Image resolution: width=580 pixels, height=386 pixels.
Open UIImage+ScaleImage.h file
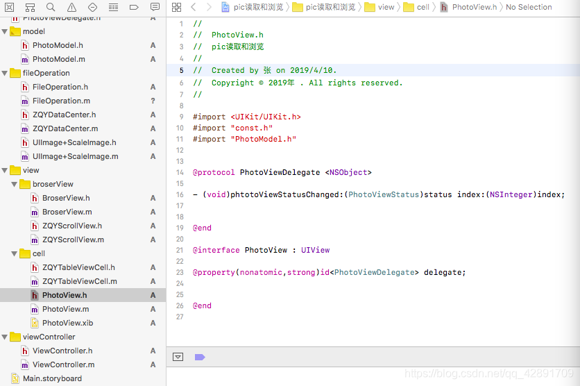[74, 142]
